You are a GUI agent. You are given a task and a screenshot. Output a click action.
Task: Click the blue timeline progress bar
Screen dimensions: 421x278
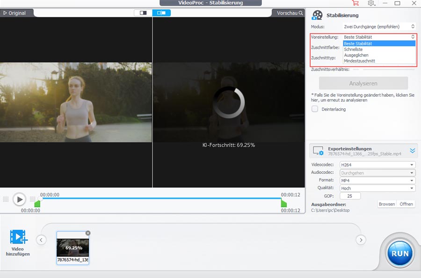(x=161, y=199)
